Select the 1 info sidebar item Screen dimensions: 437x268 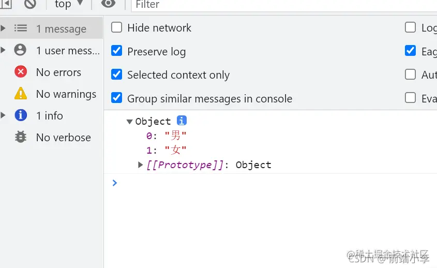pyautogui.click(x=49, y=115)
